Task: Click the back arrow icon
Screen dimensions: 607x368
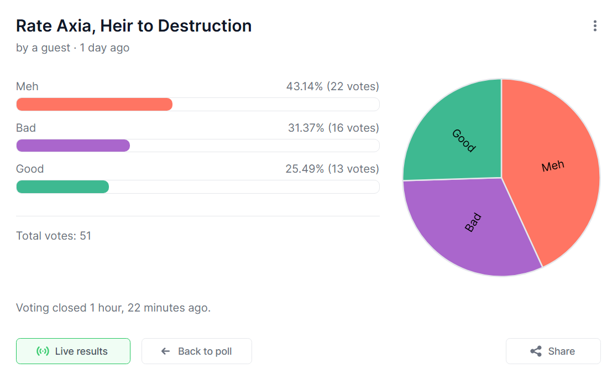Action: (x=165, y=351)
